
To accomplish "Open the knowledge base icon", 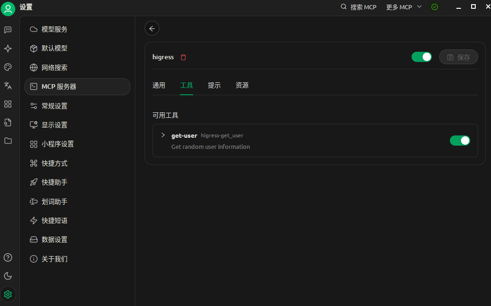I will pyautogui.click(x=7, y=122).
